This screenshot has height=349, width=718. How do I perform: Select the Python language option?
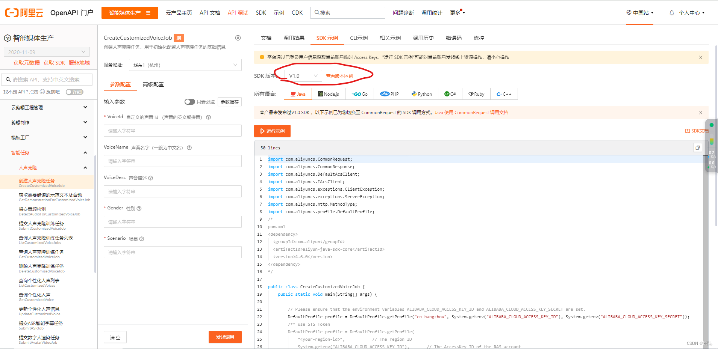(422, 94)
